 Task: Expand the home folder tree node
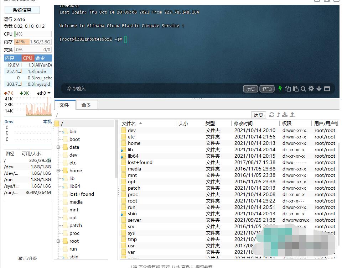[x=58, y=170]
